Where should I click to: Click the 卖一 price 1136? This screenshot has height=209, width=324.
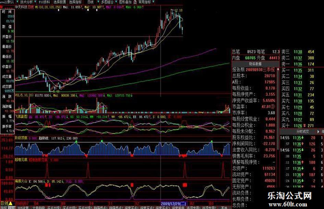[298, 64]
